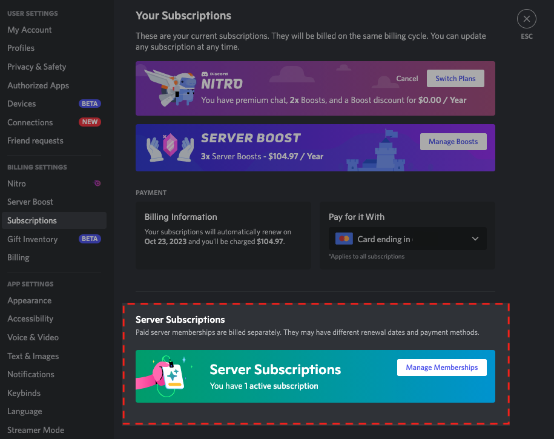Close settings with the ESC X icon
Image resolution: width=554 pixels, height=439 pixels.
coord(526,19)
